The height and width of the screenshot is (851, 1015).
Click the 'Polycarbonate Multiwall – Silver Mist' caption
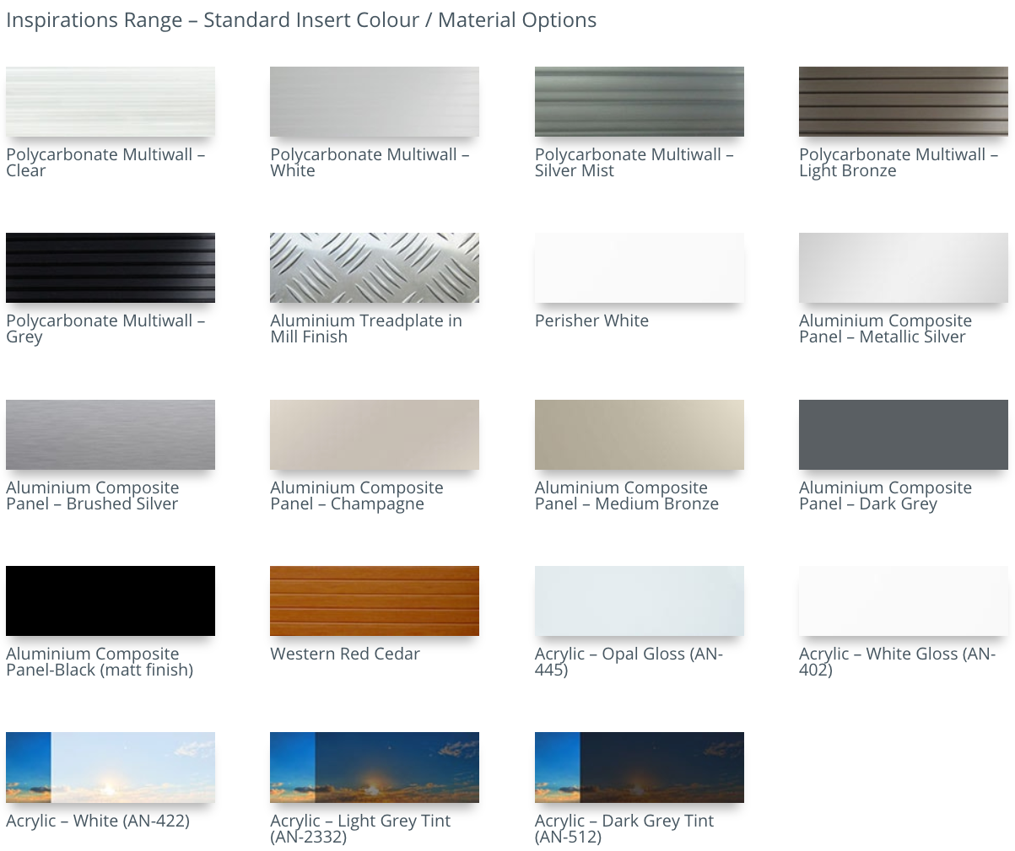[634, 162]
